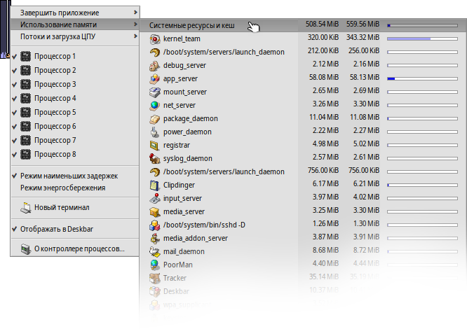Image resolution: width=467 pixels, height=329 pixels.
Task: Click the Clipdinger clipboard icon
Action: [154, 185]
